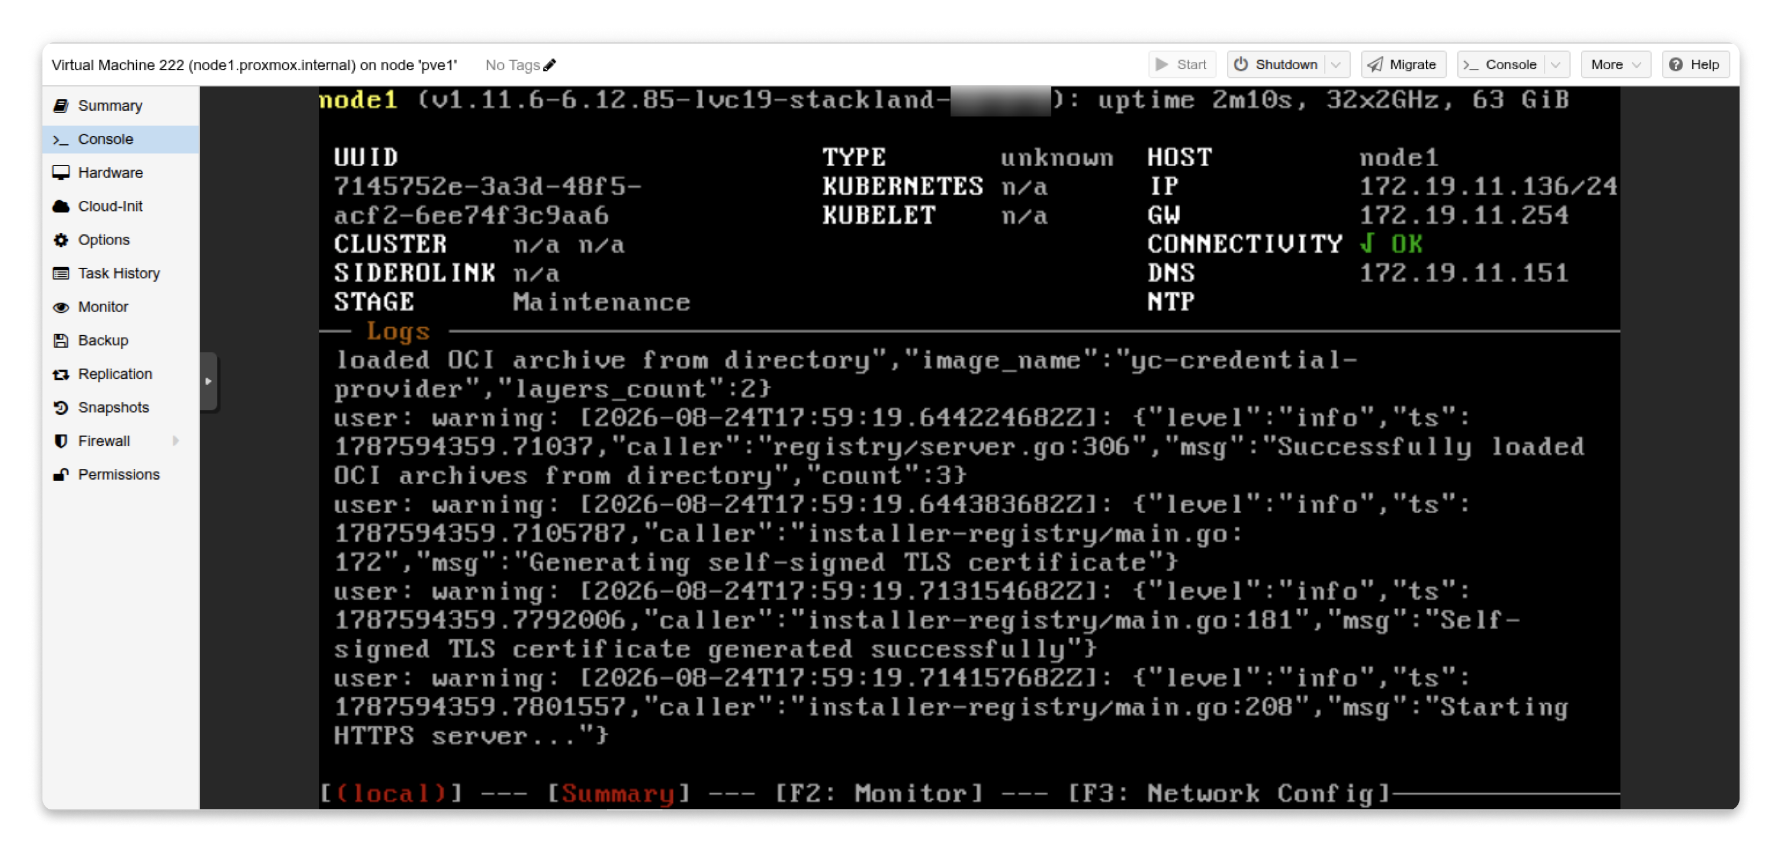Viewport: 1782px width, 853px height.
Task: Click the Firewall shield icon
Action: click(61, 441)
